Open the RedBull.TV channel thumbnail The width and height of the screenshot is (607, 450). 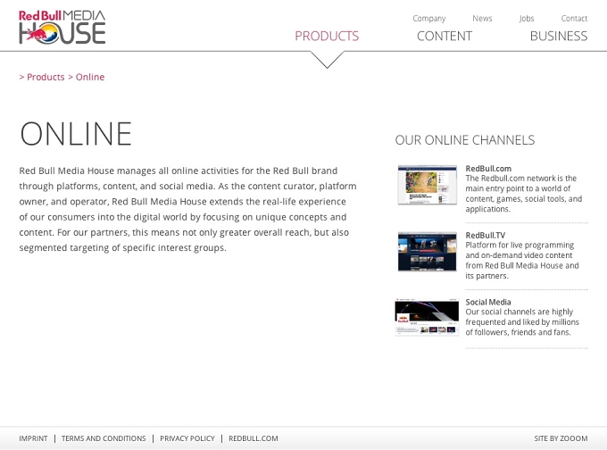(427, 251)
